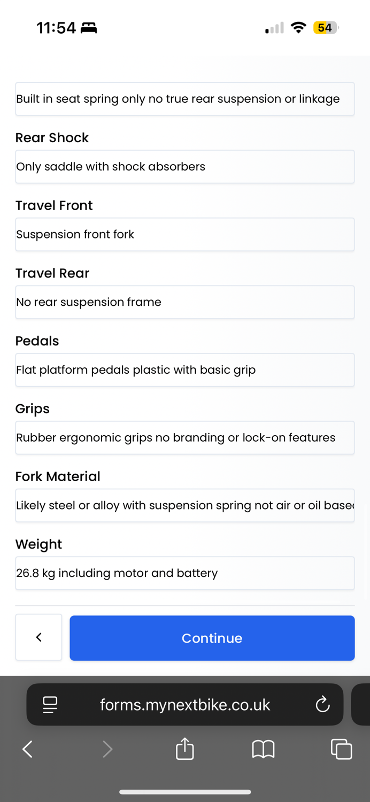370x802 pixels.
Task: Tap the Wi-Fi status icon
Action: pyautogui.click(x=298, y=28)
